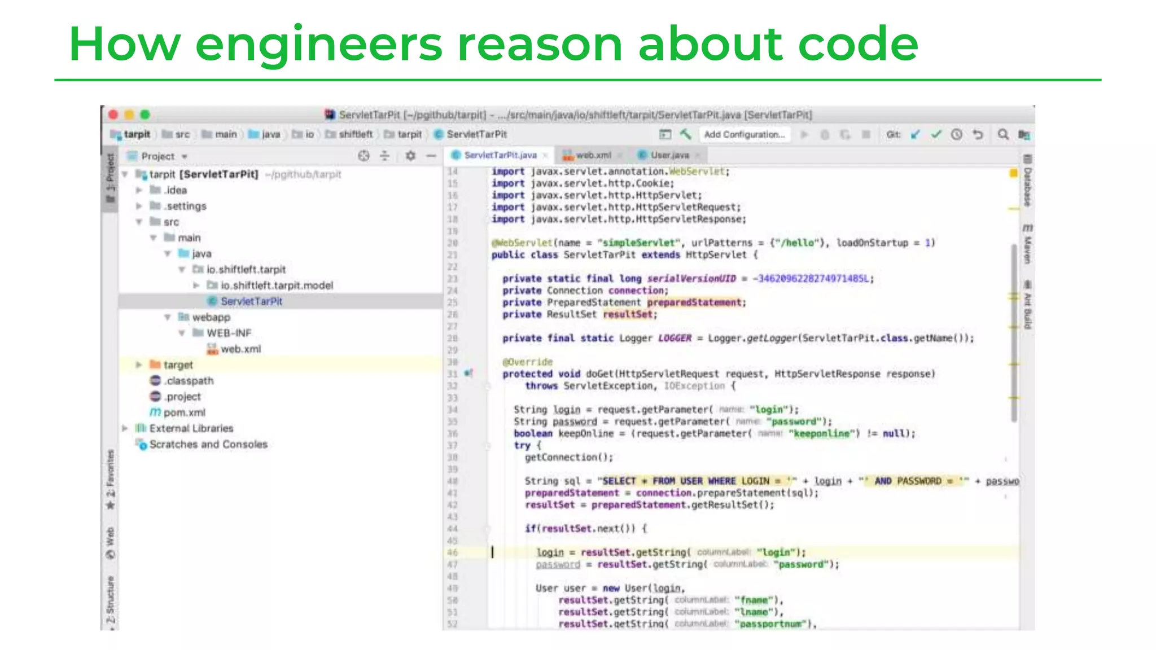
Task: Open the Favorites tool window
Action: [111, 480]
